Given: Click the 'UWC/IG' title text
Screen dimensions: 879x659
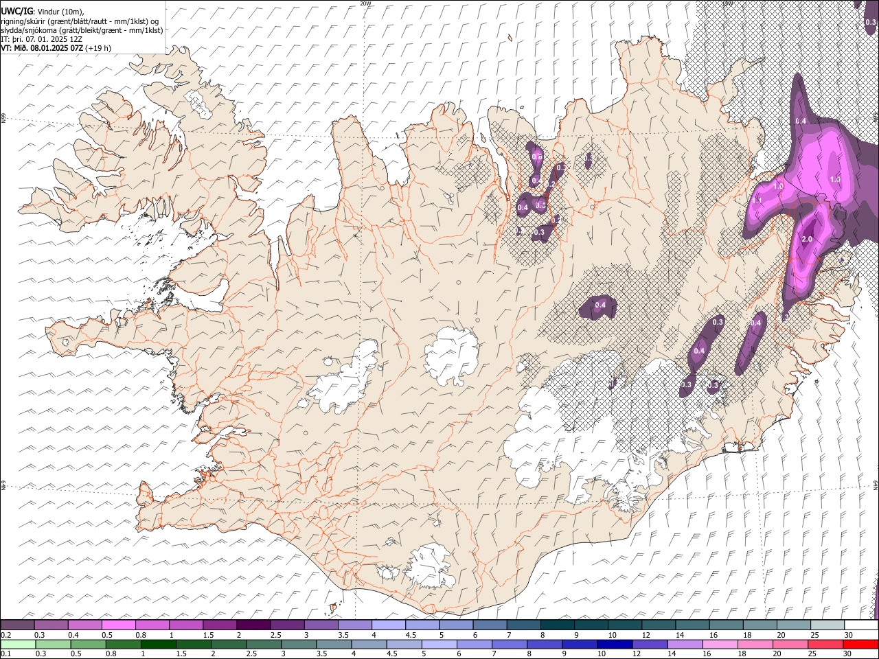Looking at the screenshot, I should click(x=16, y=11).
